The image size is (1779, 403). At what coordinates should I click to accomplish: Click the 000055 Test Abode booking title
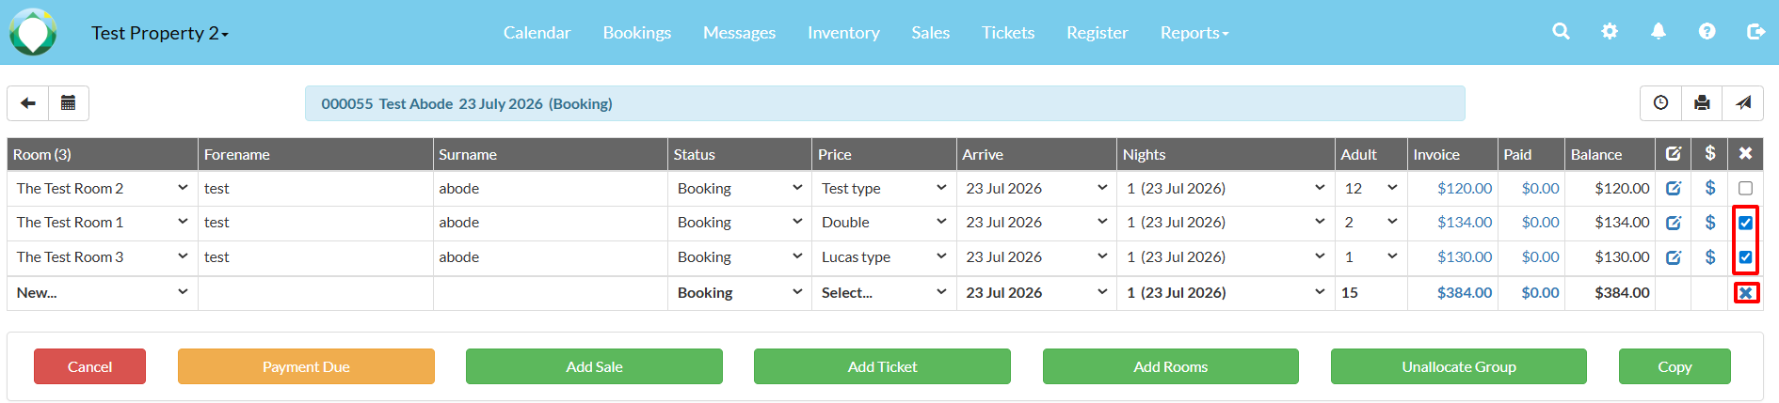(467, 103)
